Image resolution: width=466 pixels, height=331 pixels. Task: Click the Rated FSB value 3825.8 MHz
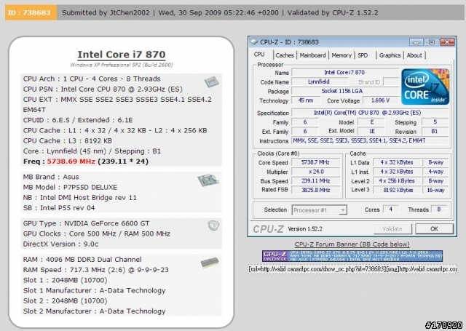(x=315, y=190)
